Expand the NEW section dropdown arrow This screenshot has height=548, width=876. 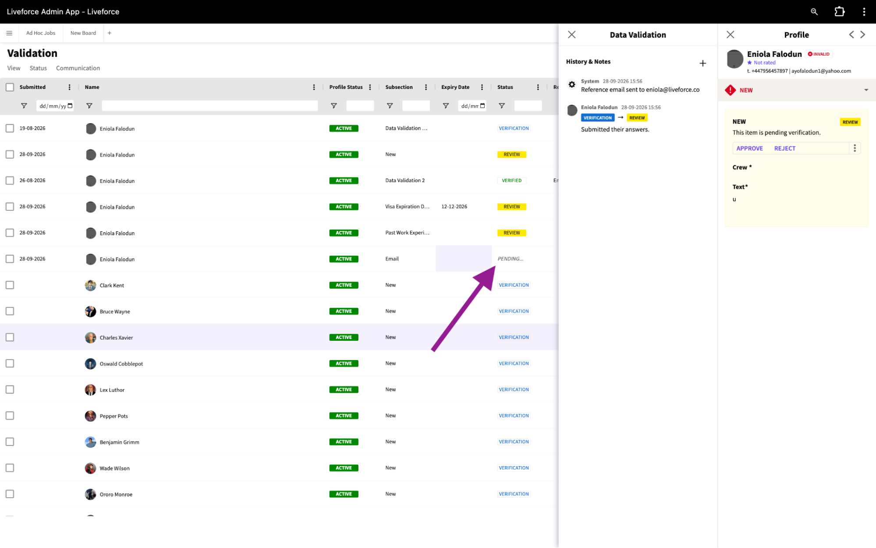click(x=866, y=90)
